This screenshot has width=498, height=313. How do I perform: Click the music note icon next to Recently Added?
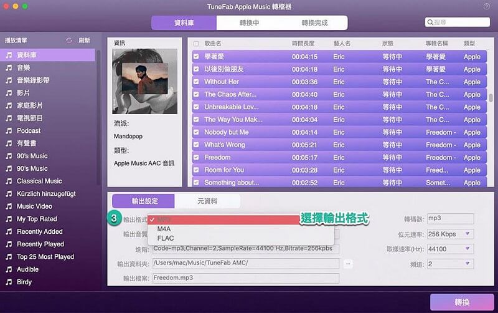click(x=9, y=231)
